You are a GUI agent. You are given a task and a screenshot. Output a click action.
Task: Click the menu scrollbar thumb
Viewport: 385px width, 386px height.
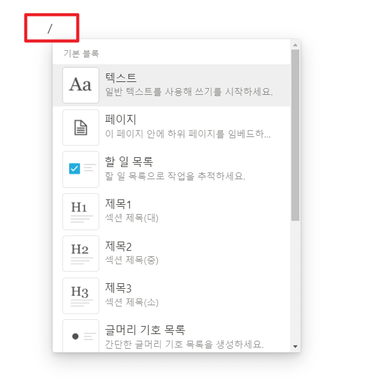click(296, 135)
